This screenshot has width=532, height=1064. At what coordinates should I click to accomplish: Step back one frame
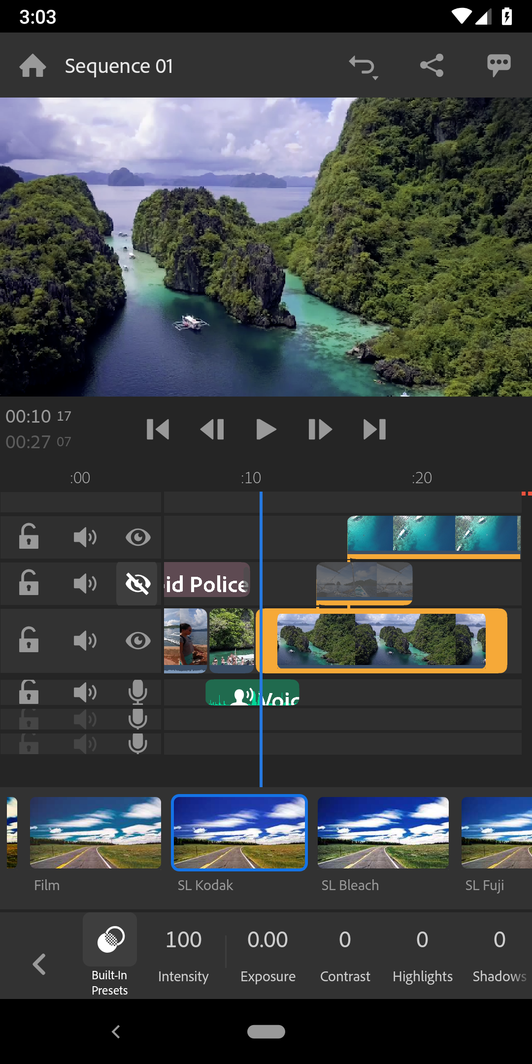[x=212, y=430]
